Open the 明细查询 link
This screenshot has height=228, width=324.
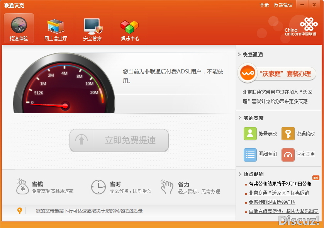(x=268, y=154)
